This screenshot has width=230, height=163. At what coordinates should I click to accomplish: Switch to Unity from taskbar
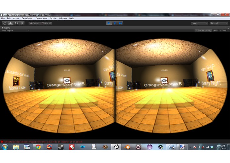pos(116,147)
